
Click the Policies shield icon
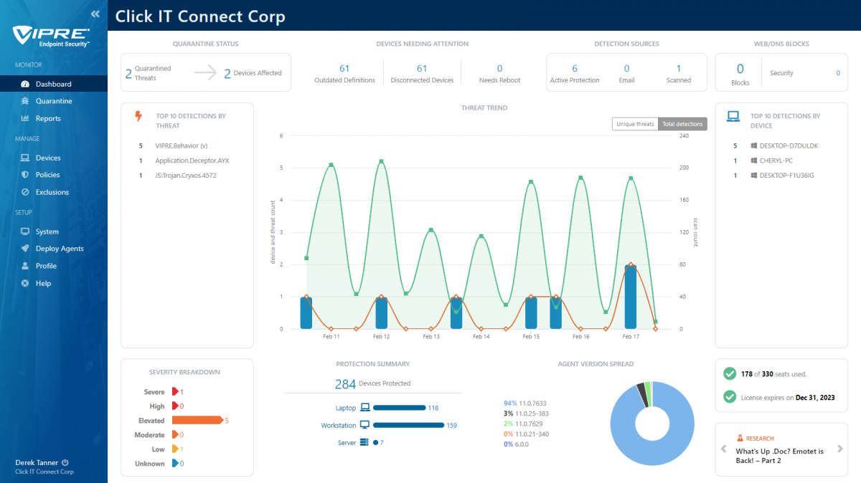(x=25, y=175)
